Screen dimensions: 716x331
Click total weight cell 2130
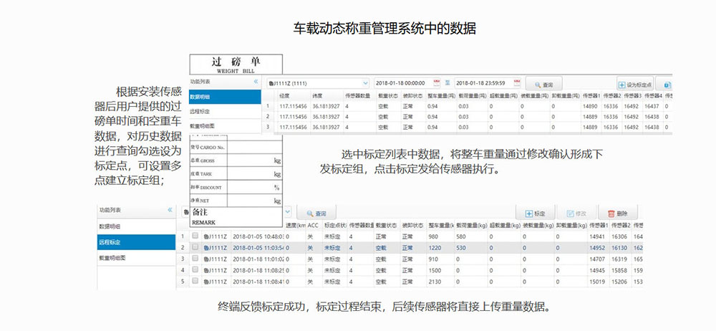(435, 282)
